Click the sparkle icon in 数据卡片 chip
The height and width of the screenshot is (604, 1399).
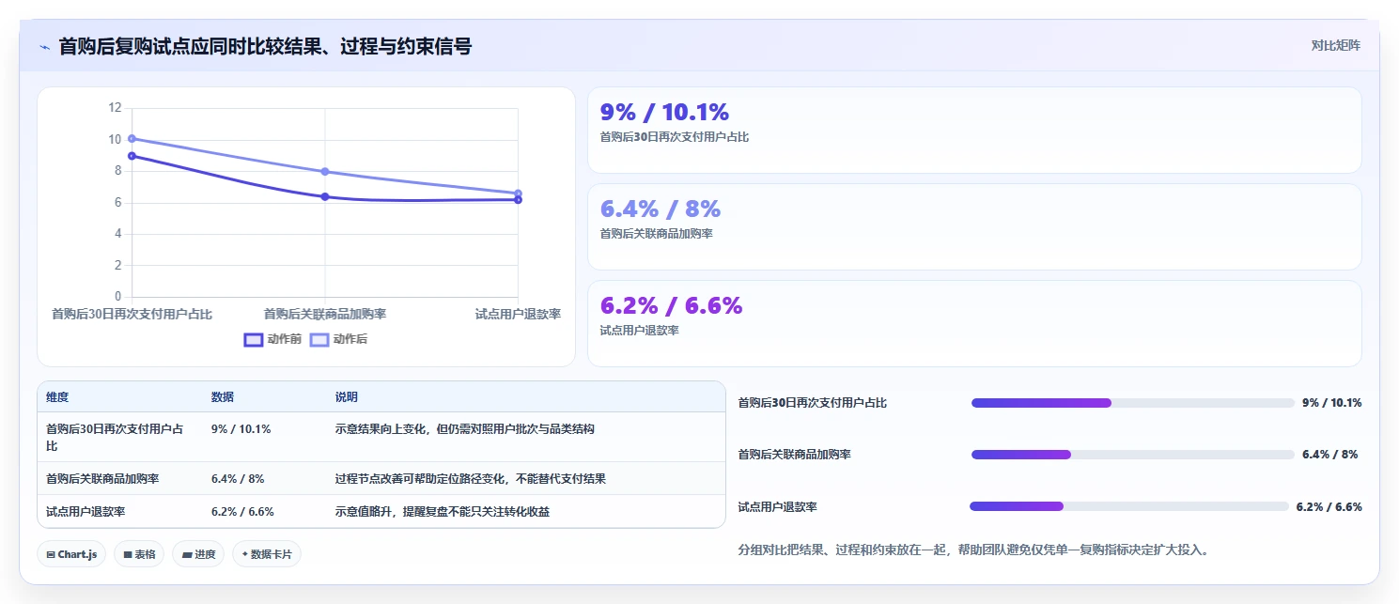click(244, 554)
